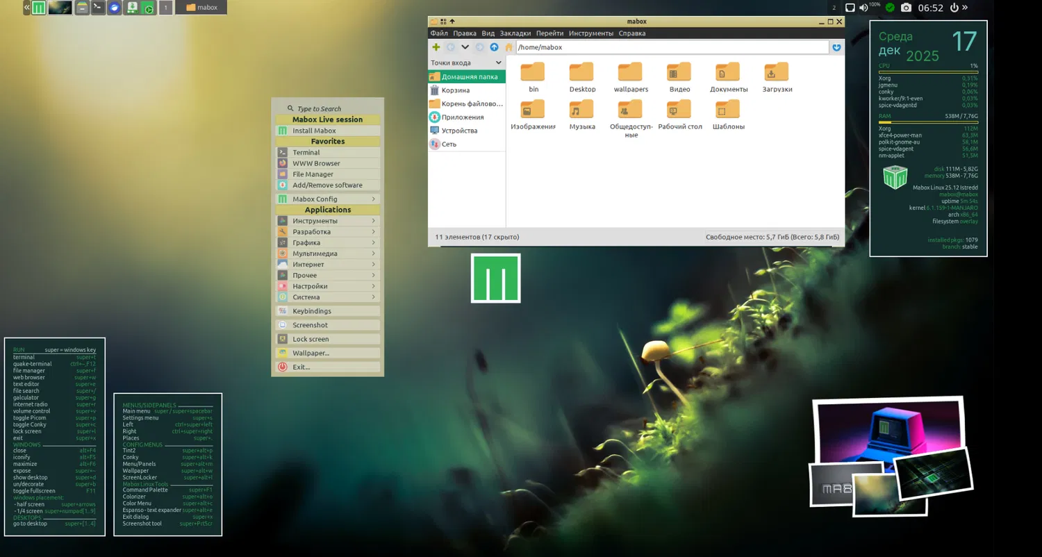Image resolution: width=1042 pixels, height=557 pixels.
Task: Select the Видео folder icon
Action: 679,72
